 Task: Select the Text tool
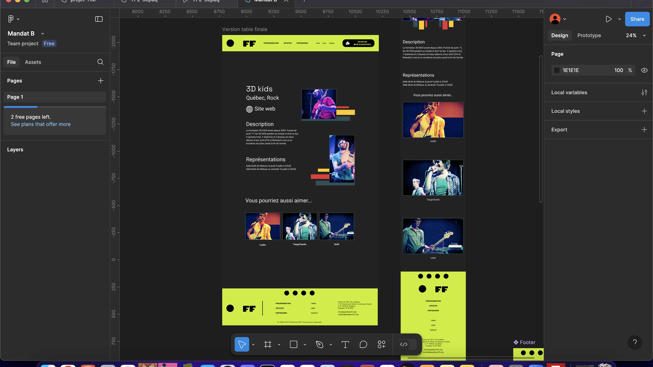tap(345, 344)
